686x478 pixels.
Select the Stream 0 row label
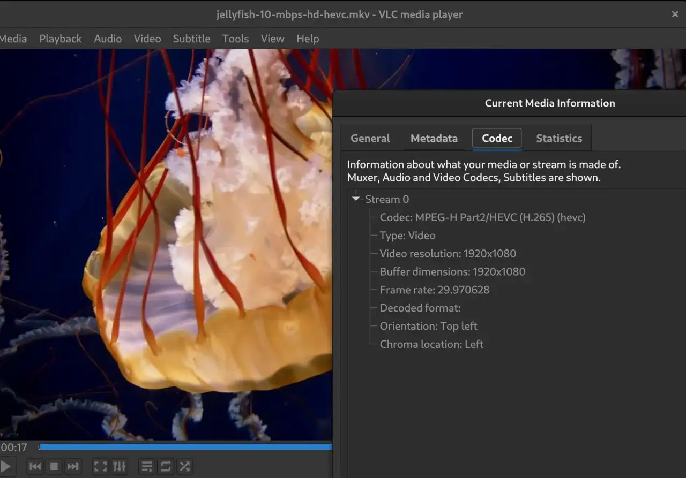(387, 199)
